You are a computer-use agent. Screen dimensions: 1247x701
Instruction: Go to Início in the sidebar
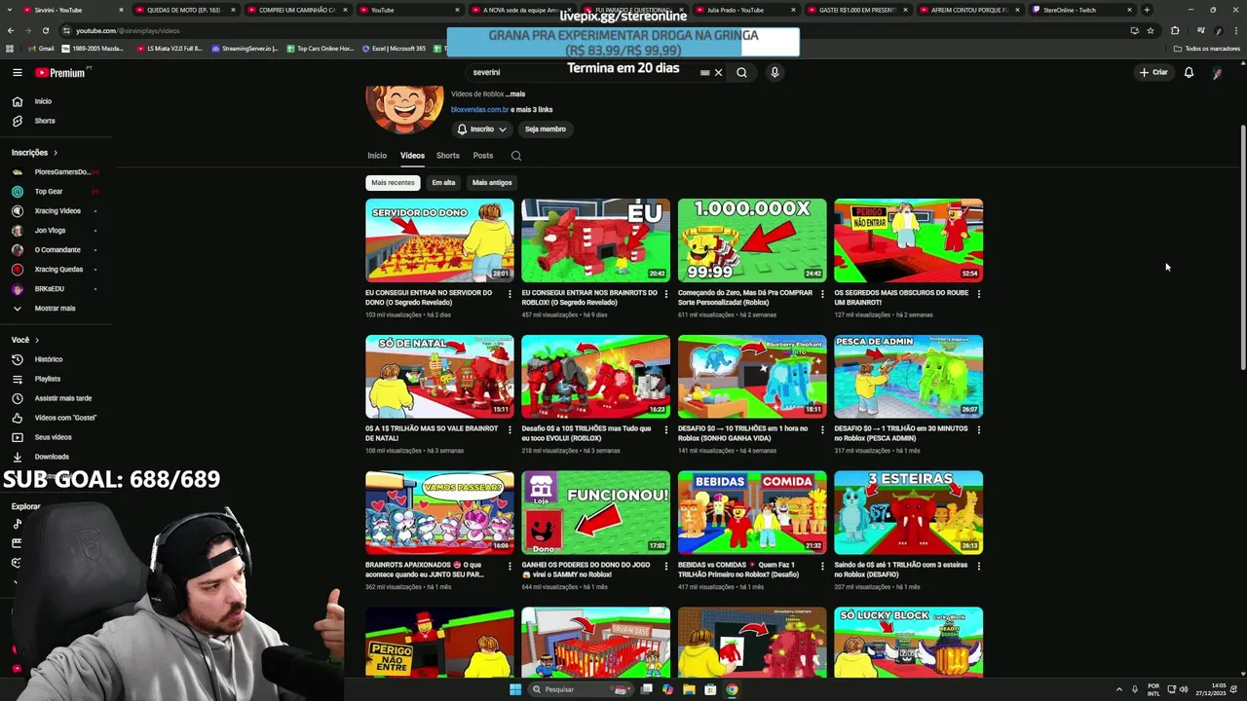[43, 101]
